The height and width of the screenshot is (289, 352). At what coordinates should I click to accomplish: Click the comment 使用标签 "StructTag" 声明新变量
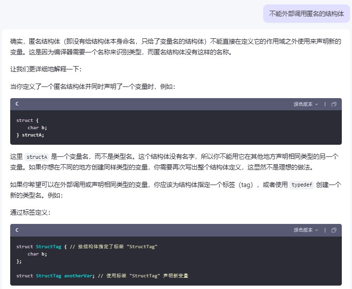[143, 276]
